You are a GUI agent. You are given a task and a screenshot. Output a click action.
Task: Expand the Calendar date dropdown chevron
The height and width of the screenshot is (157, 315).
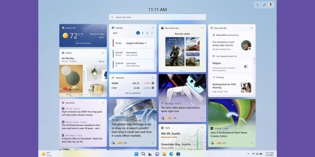point(152,33)
